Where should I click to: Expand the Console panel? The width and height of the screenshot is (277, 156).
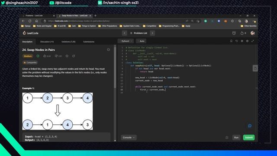129,137
